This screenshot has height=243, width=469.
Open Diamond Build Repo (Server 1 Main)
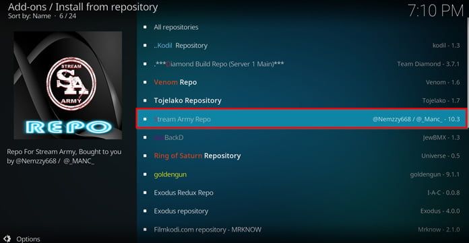pyautogui.click(x=301, y=64)
